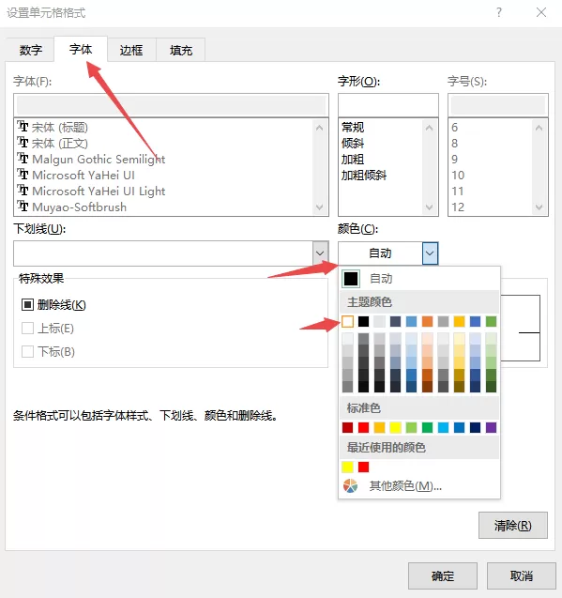Click the 字形 input field
The width and height of the screenshot is (562, 598).
click(x=388, y=105)
